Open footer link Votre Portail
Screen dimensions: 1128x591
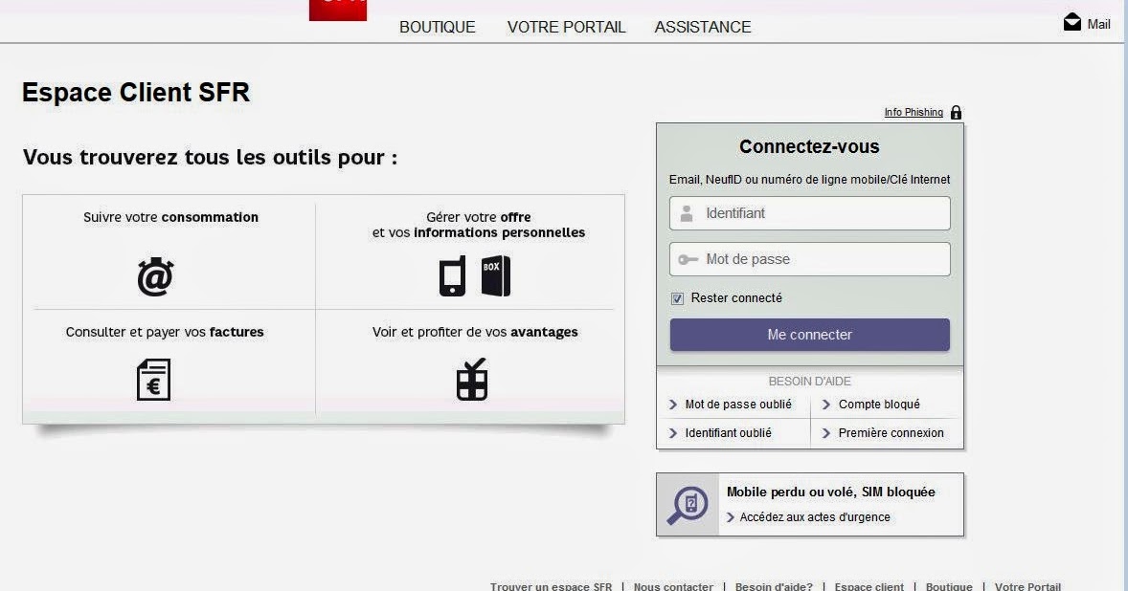[1027, 586]
